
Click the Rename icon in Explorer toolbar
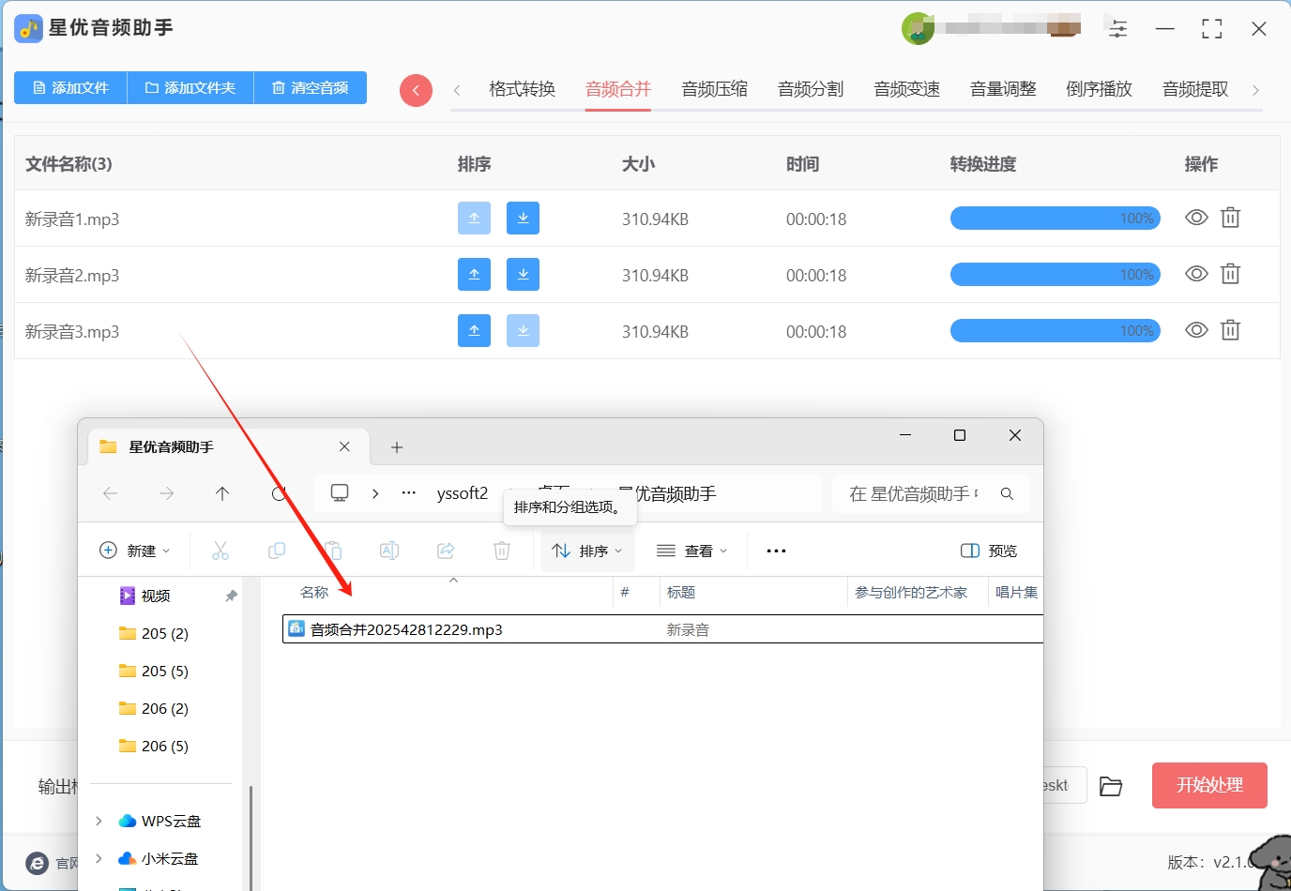(389, 551)
